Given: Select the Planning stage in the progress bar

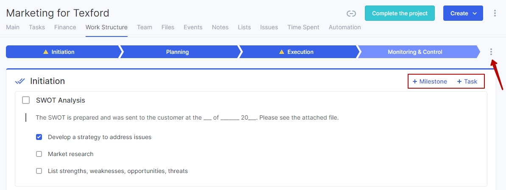Looking at the screenshot, I should pos(178,52).
